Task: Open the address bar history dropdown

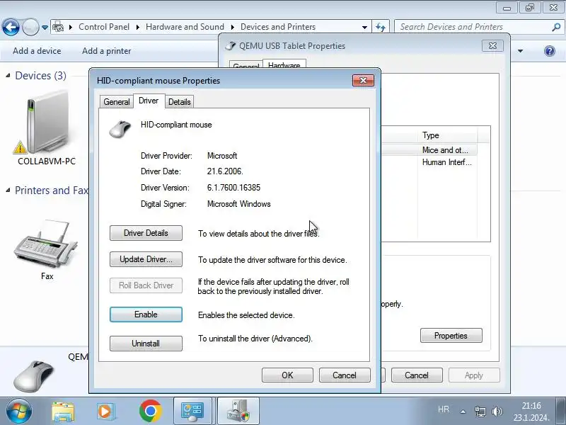Action: tap(364, 28)
